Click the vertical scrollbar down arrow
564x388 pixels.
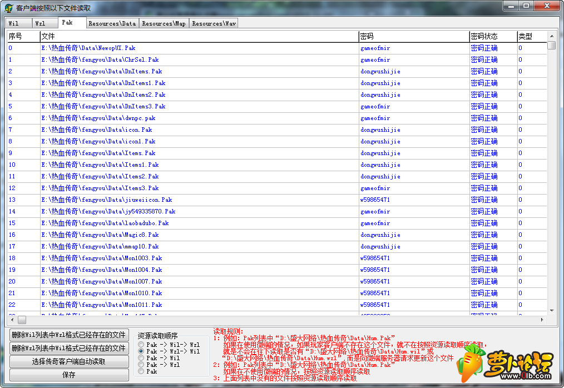click(552, 311)
